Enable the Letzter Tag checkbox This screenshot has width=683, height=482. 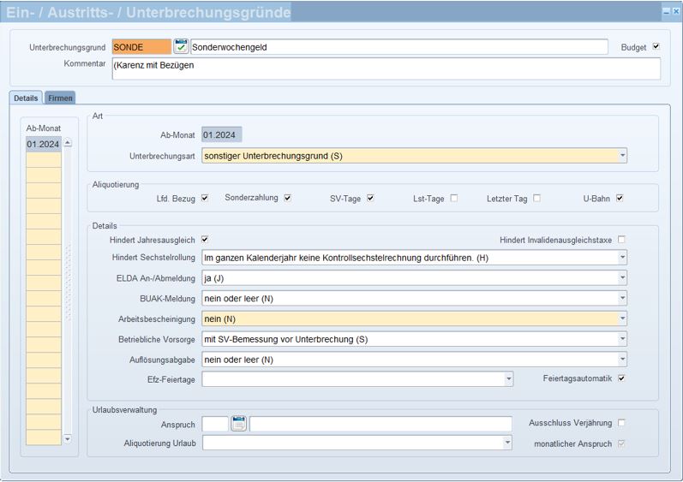pos(536,199)
